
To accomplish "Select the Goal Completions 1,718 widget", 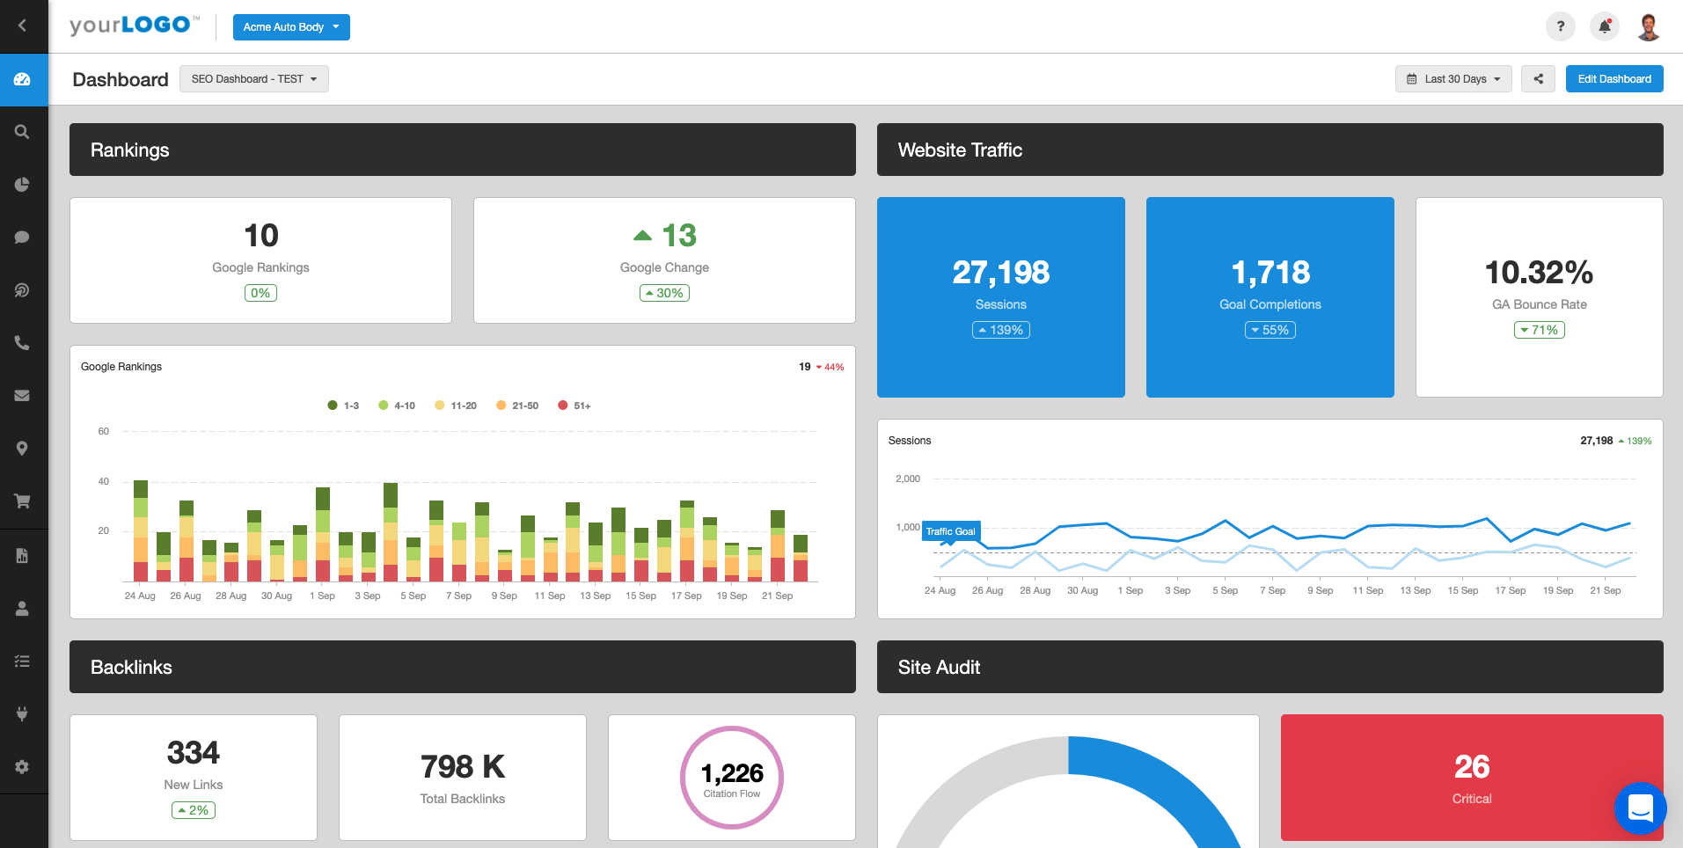I will (x=1270, y=297).
